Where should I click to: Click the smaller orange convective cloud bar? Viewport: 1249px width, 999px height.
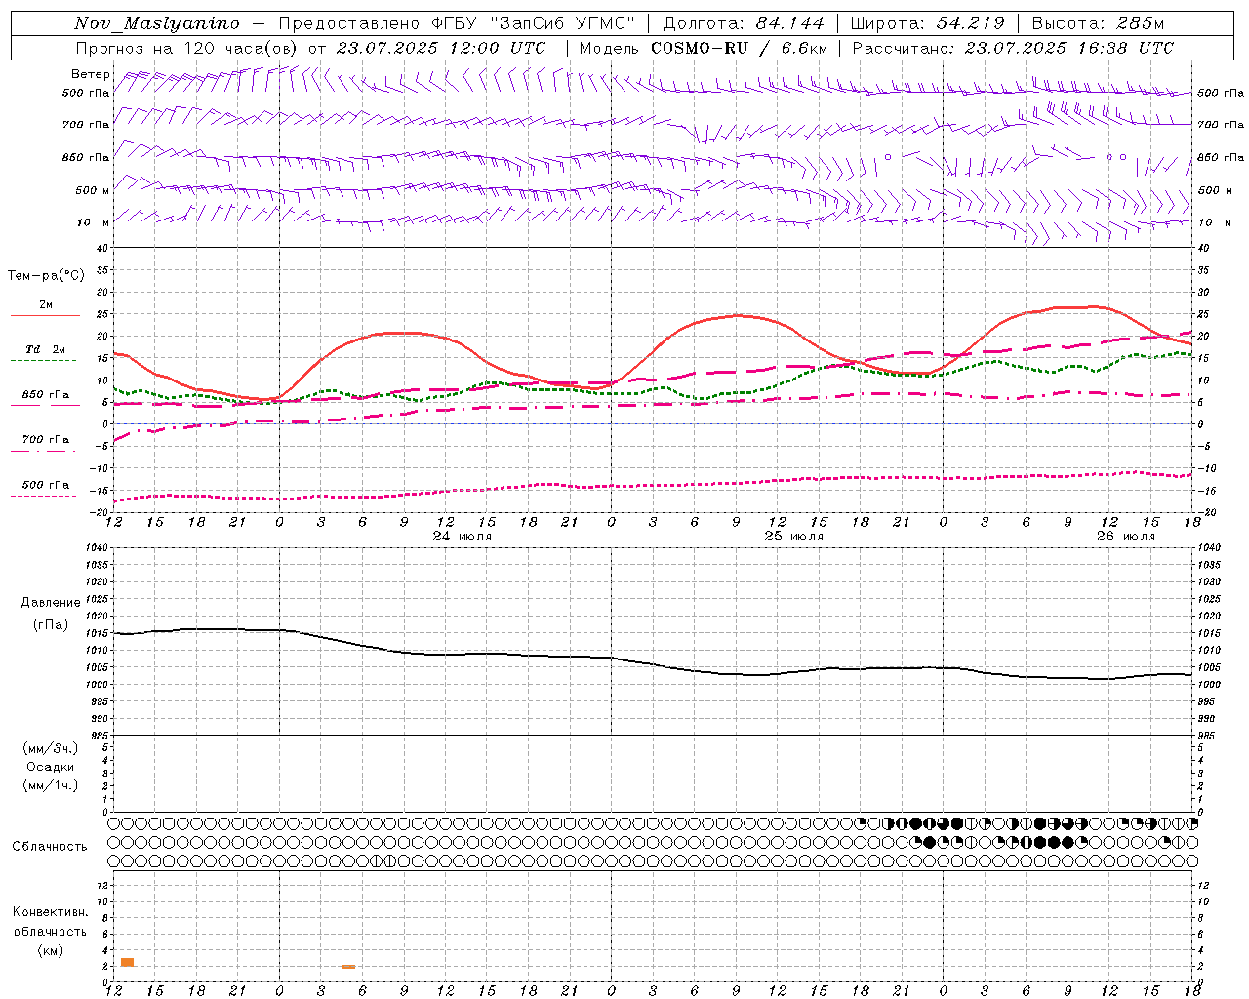point(348,967)
